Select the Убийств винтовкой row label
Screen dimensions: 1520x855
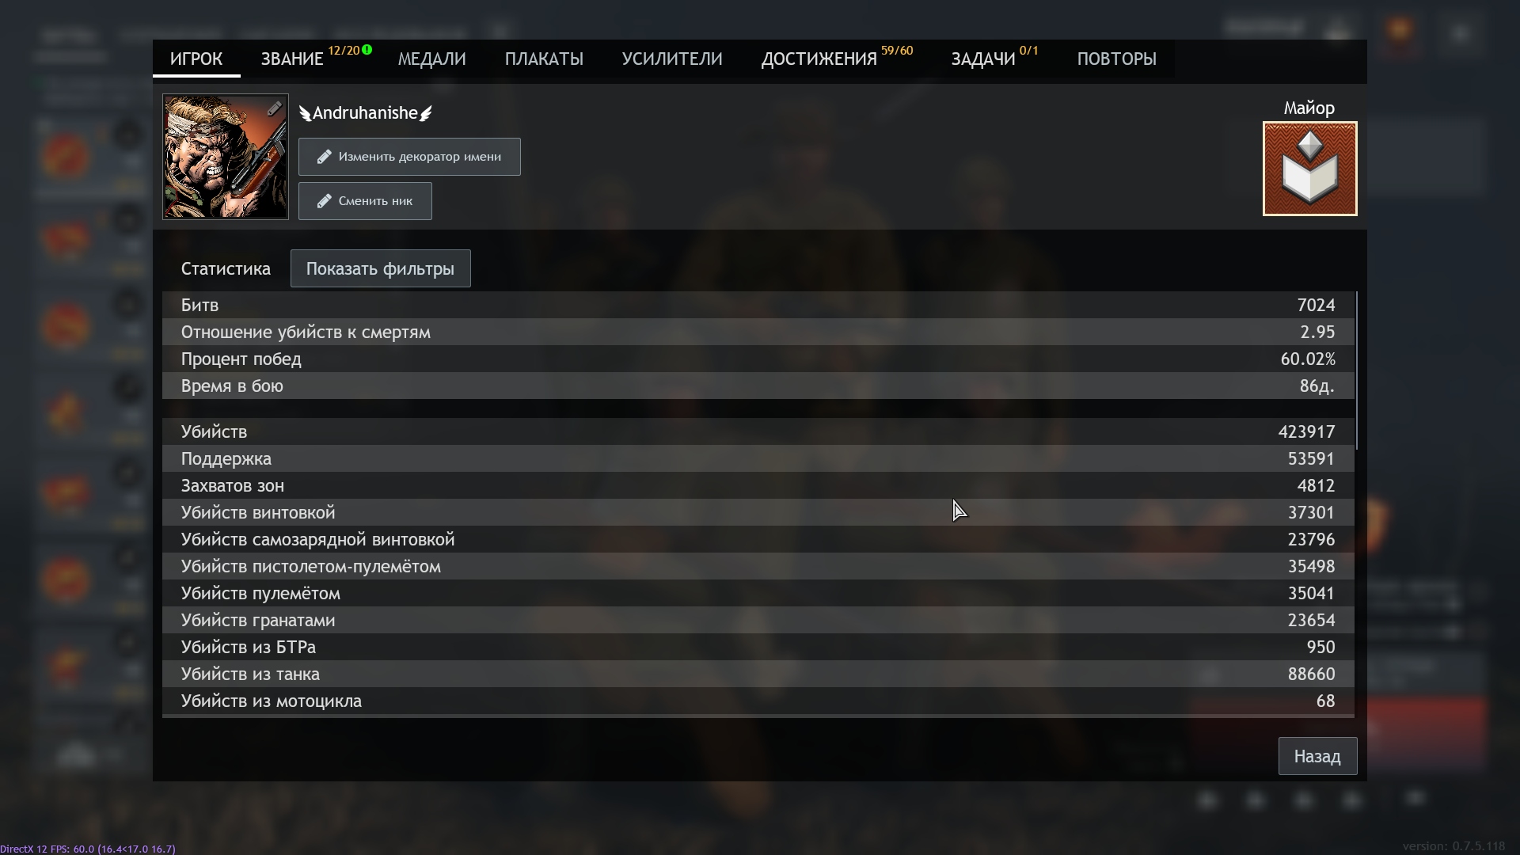258,513
